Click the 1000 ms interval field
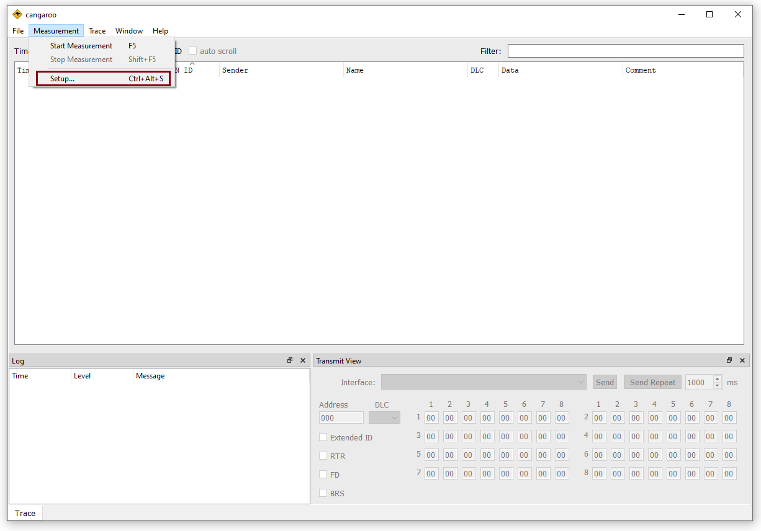761x531 pixels. (x=699, y=382)
